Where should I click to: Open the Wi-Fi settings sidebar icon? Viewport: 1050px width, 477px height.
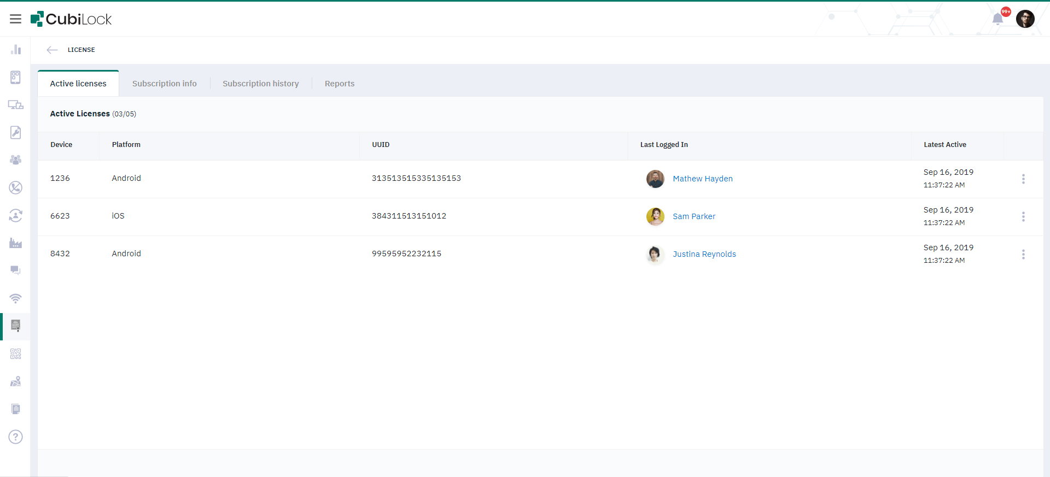coord(15,298)
